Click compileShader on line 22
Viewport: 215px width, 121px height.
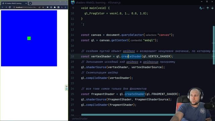coord(97,78)
